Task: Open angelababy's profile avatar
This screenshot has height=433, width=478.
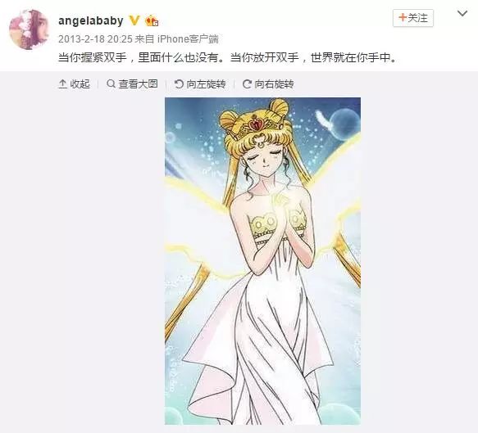Action: pyautogui.click(x=29, y=29)
